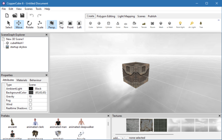The image size is (222, 140).
Task: Select New 3D Scene1 root node
Action: [15, 39]
